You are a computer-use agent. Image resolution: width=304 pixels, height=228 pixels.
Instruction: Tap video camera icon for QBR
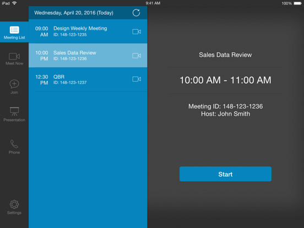pos(137,79)
